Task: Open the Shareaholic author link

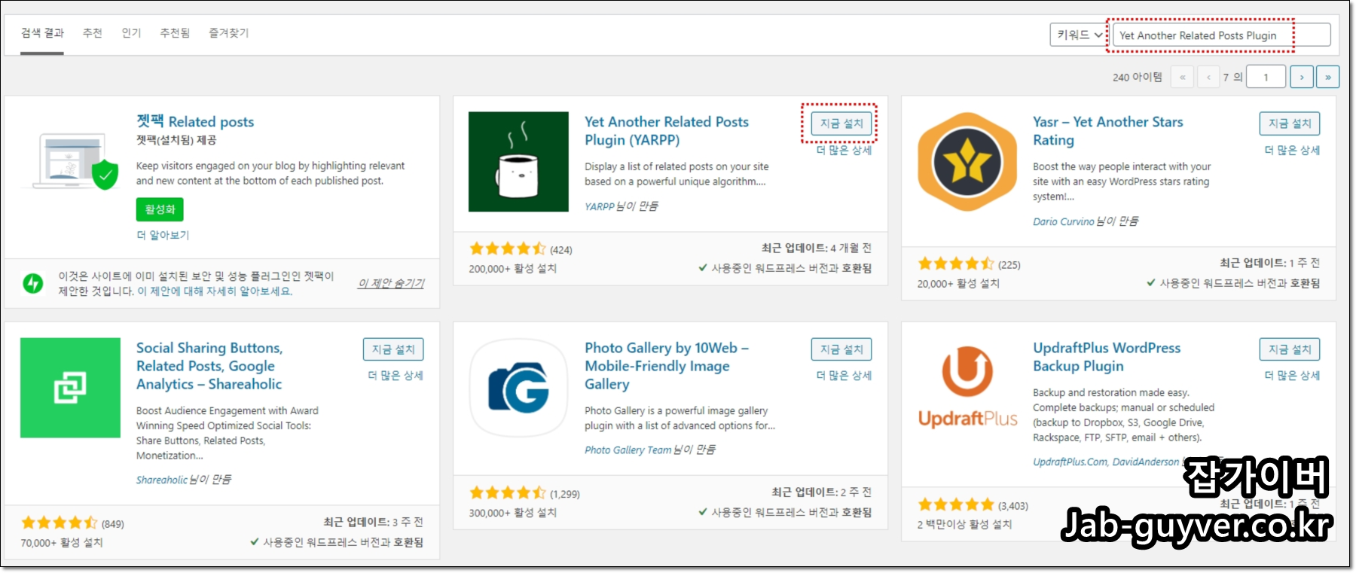Action: (161, 480)
